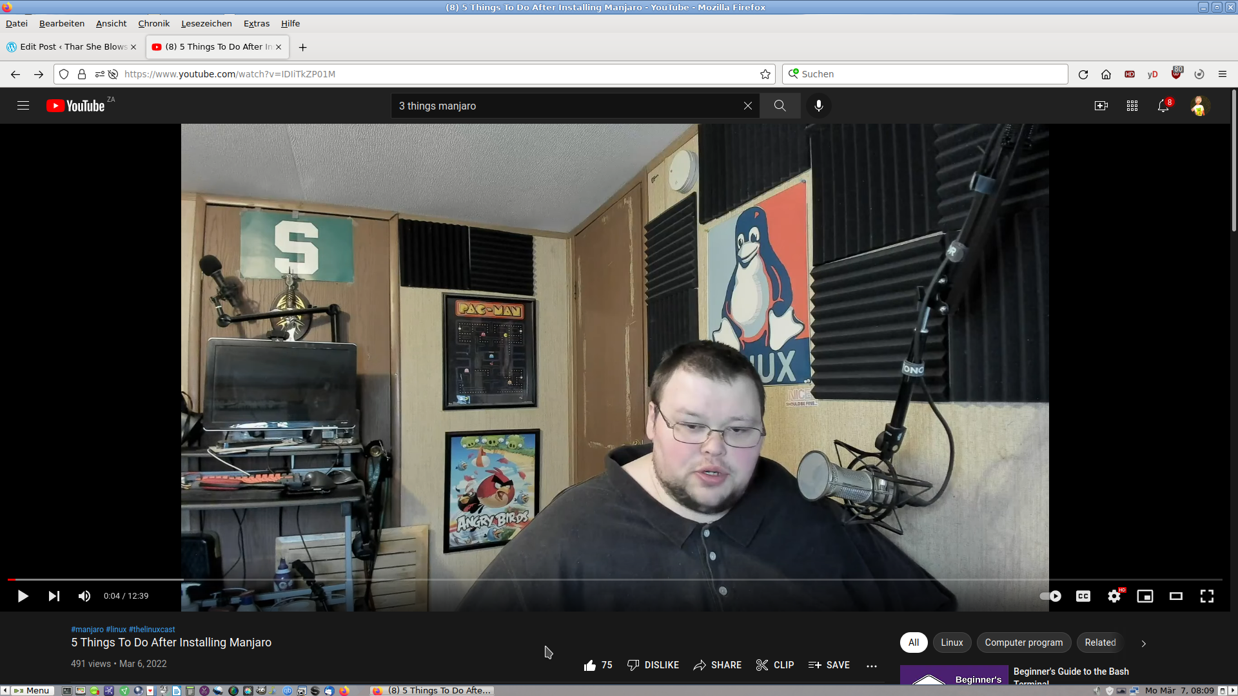
Task: Go to Firefox home page
Action: tap(1106, 74)
